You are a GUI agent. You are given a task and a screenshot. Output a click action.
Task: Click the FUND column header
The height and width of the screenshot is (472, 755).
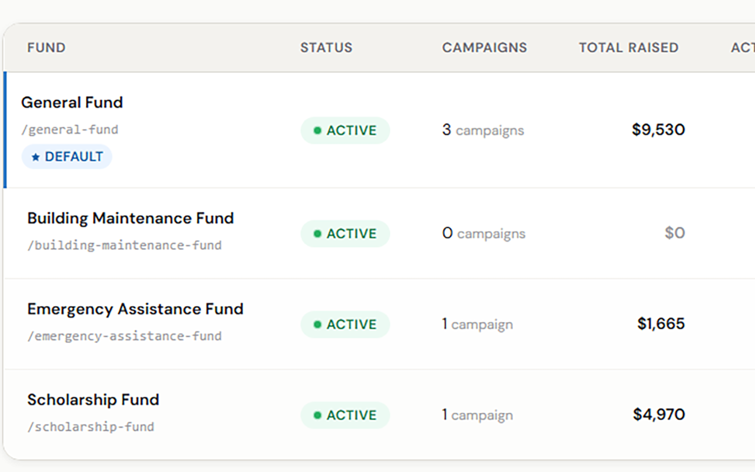[46, 48]
